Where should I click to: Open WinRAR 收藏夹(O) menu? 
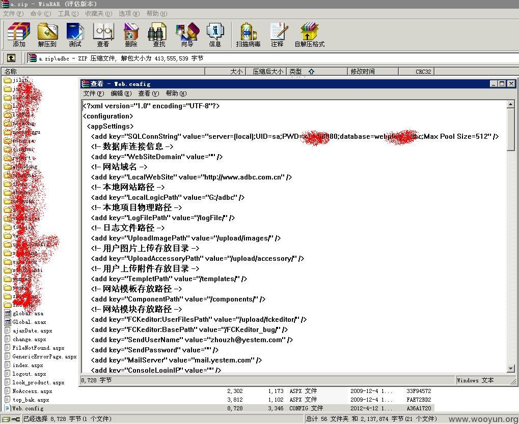click(x=99, y=14)
